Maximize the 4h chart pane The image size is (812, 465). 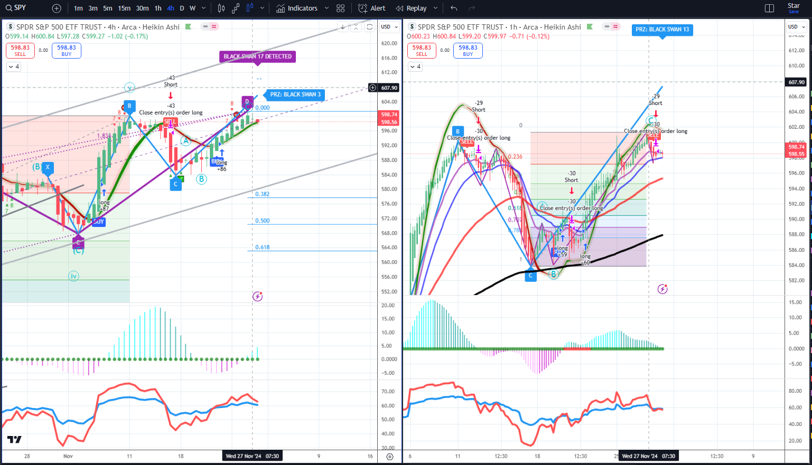click(370, 27)
